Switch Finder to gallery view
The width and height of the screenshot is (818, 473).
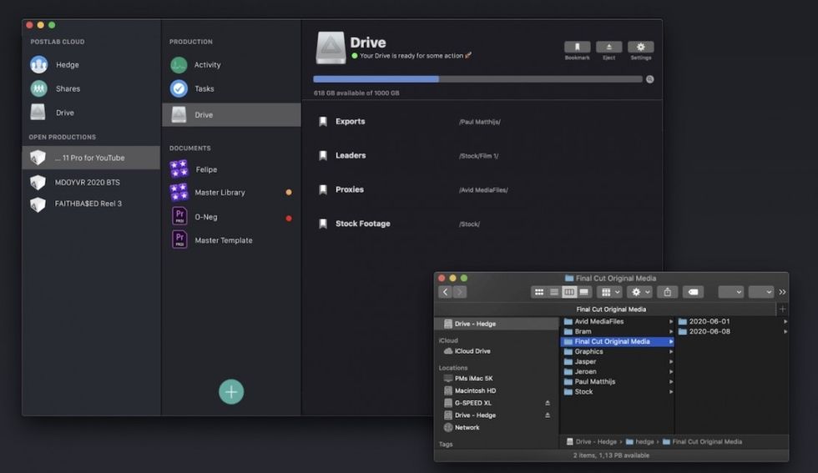point(583,292)
